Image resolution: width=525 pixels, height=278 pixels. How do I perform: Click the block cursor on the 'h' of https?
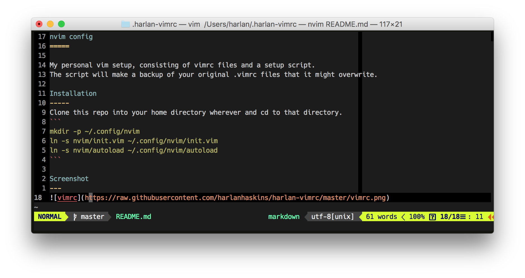point(91,198)
